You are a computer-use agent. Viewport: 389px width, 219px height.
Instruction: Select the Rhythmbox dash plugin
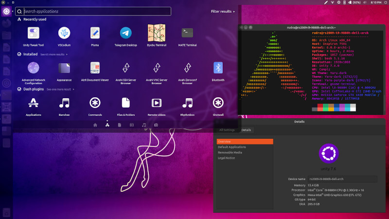(187, 107)
